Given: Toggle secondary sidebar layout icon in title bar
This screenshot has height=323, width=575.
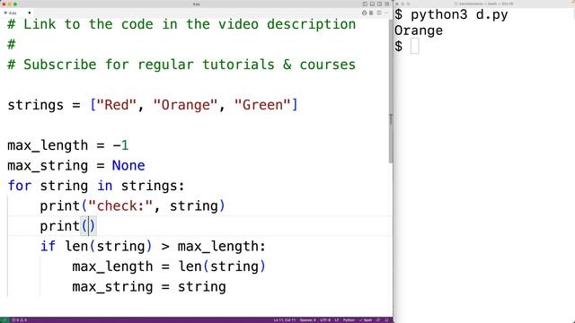Looking at the screenshot, I should click(379, 4).
